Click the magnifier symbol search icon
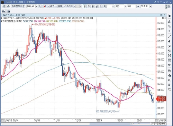The width and height of the screenshot is (173, 126). (x=39, y=6)
